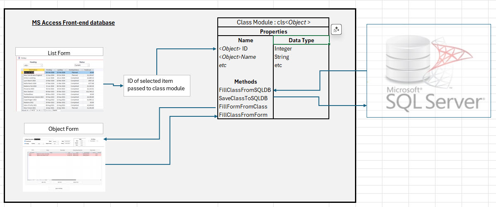Click the "List Form" label box
Viewport: 496px width, 207px height.
point(59,52)
